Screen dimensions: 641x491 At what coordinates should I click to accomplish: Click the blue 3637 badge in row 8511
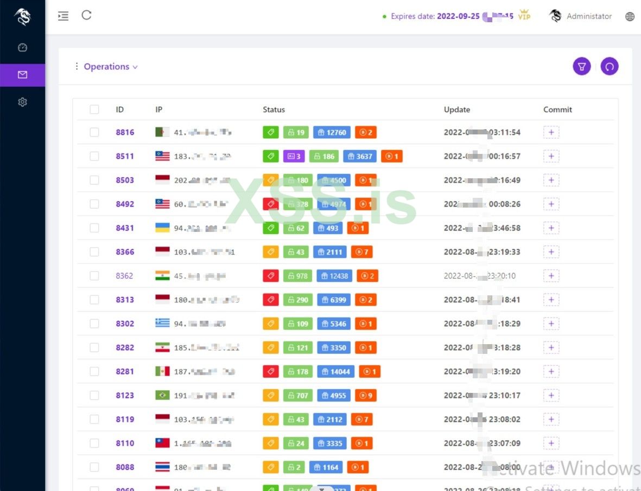point(360,156)
